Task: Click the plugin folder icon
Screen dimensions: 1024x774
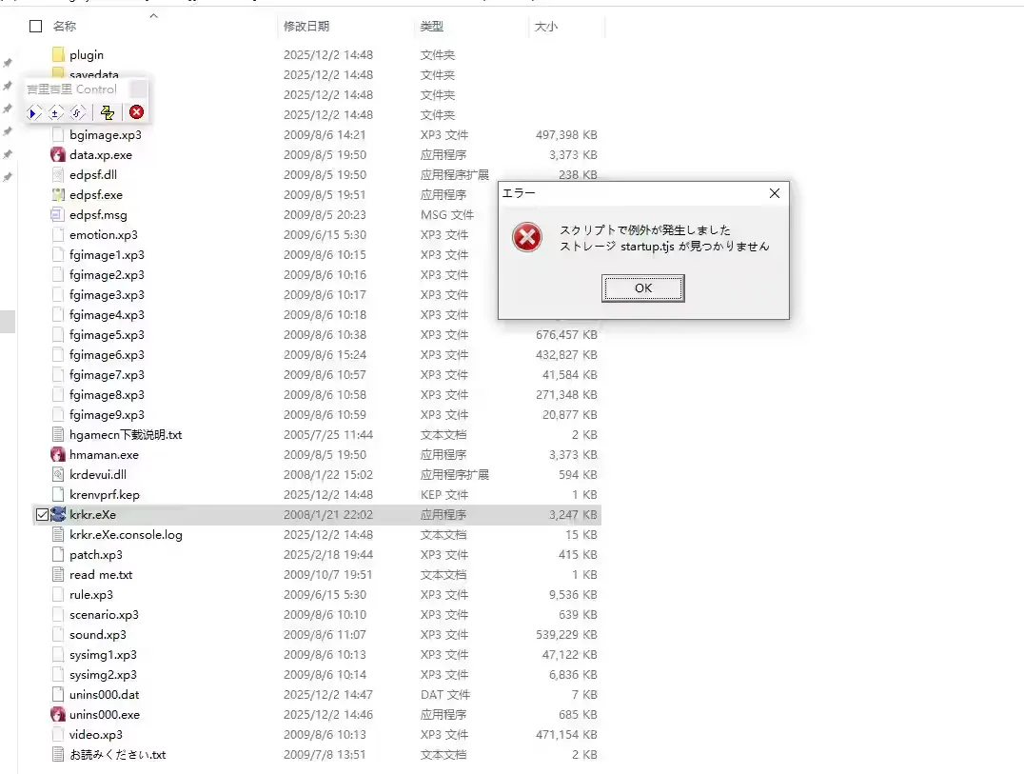Action: pyautogui.click(x=58, y=54)
